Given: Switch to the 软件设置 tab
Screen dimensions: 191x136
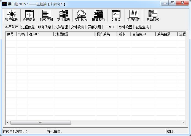Looking at the screenshot, I should coord(125,27).
